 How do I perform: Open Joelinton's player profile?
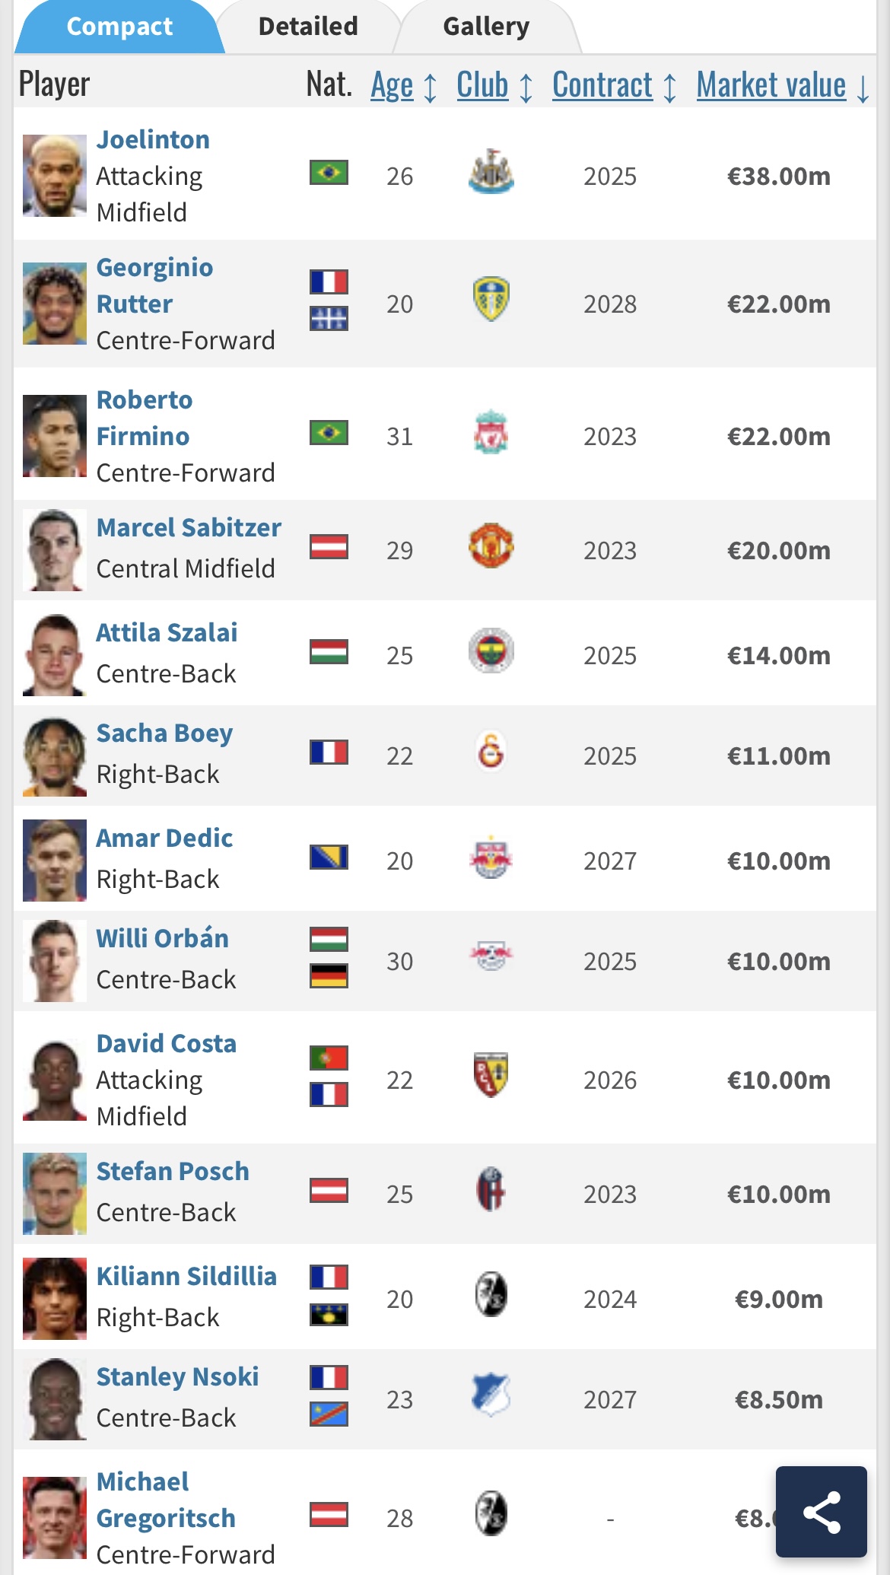[153, 139]
